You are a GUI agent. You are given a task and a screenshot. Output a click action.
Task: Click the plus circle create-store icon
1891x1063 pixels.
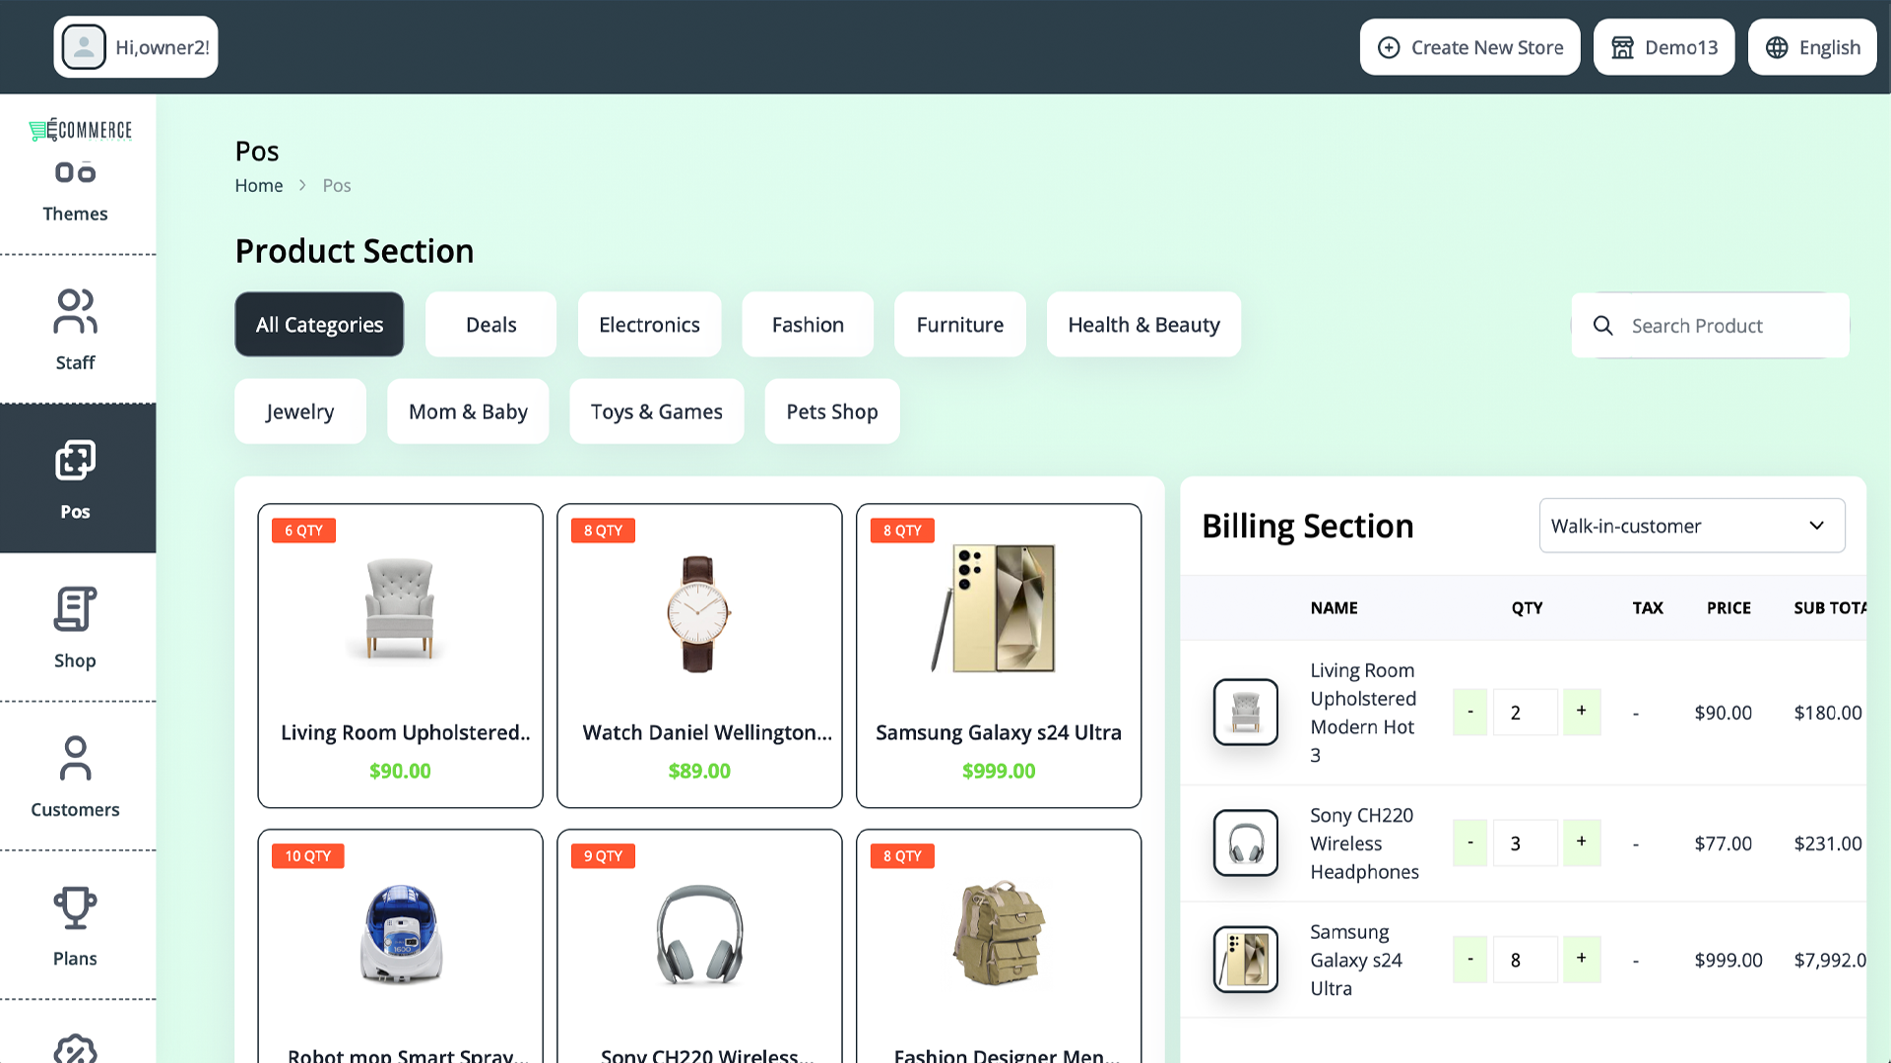pyautogui.click(x=1389, y=47)
